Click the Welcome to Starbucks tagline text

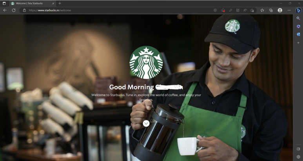coord(146,97)
